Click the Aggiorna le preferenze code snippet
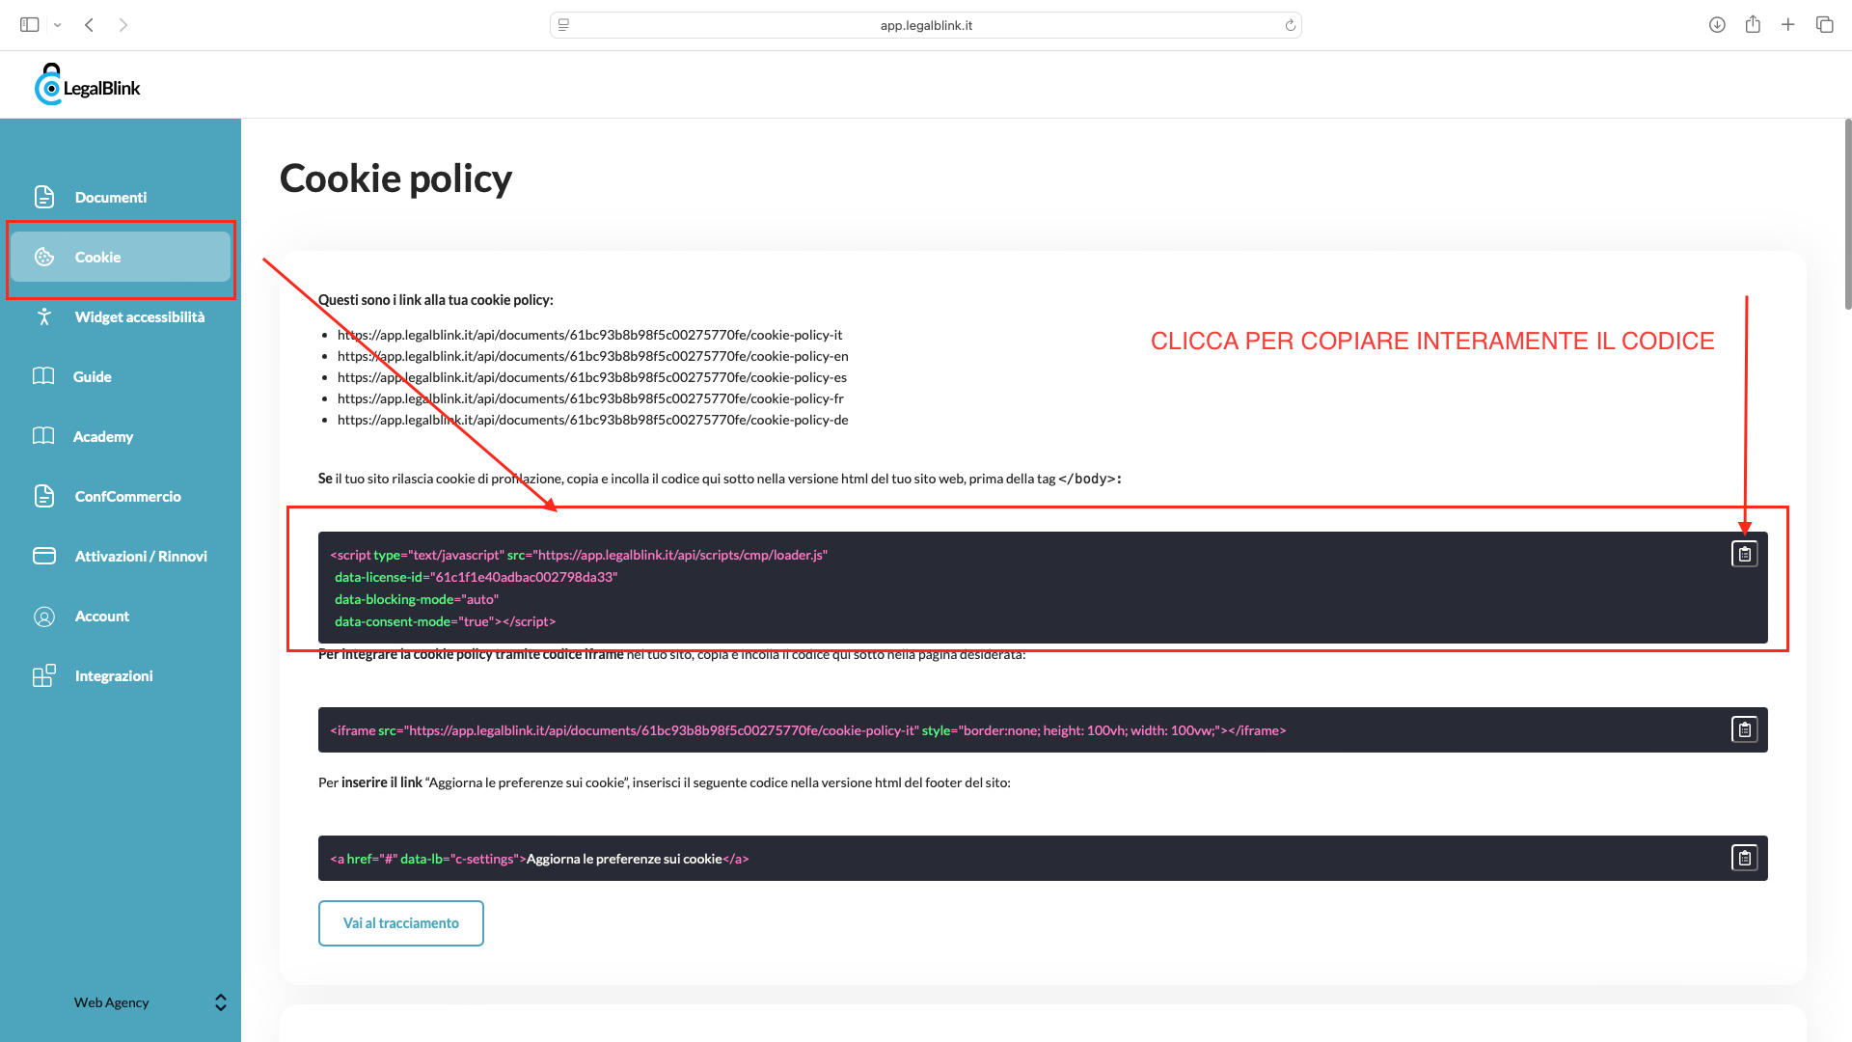 (x=539, y=859)
